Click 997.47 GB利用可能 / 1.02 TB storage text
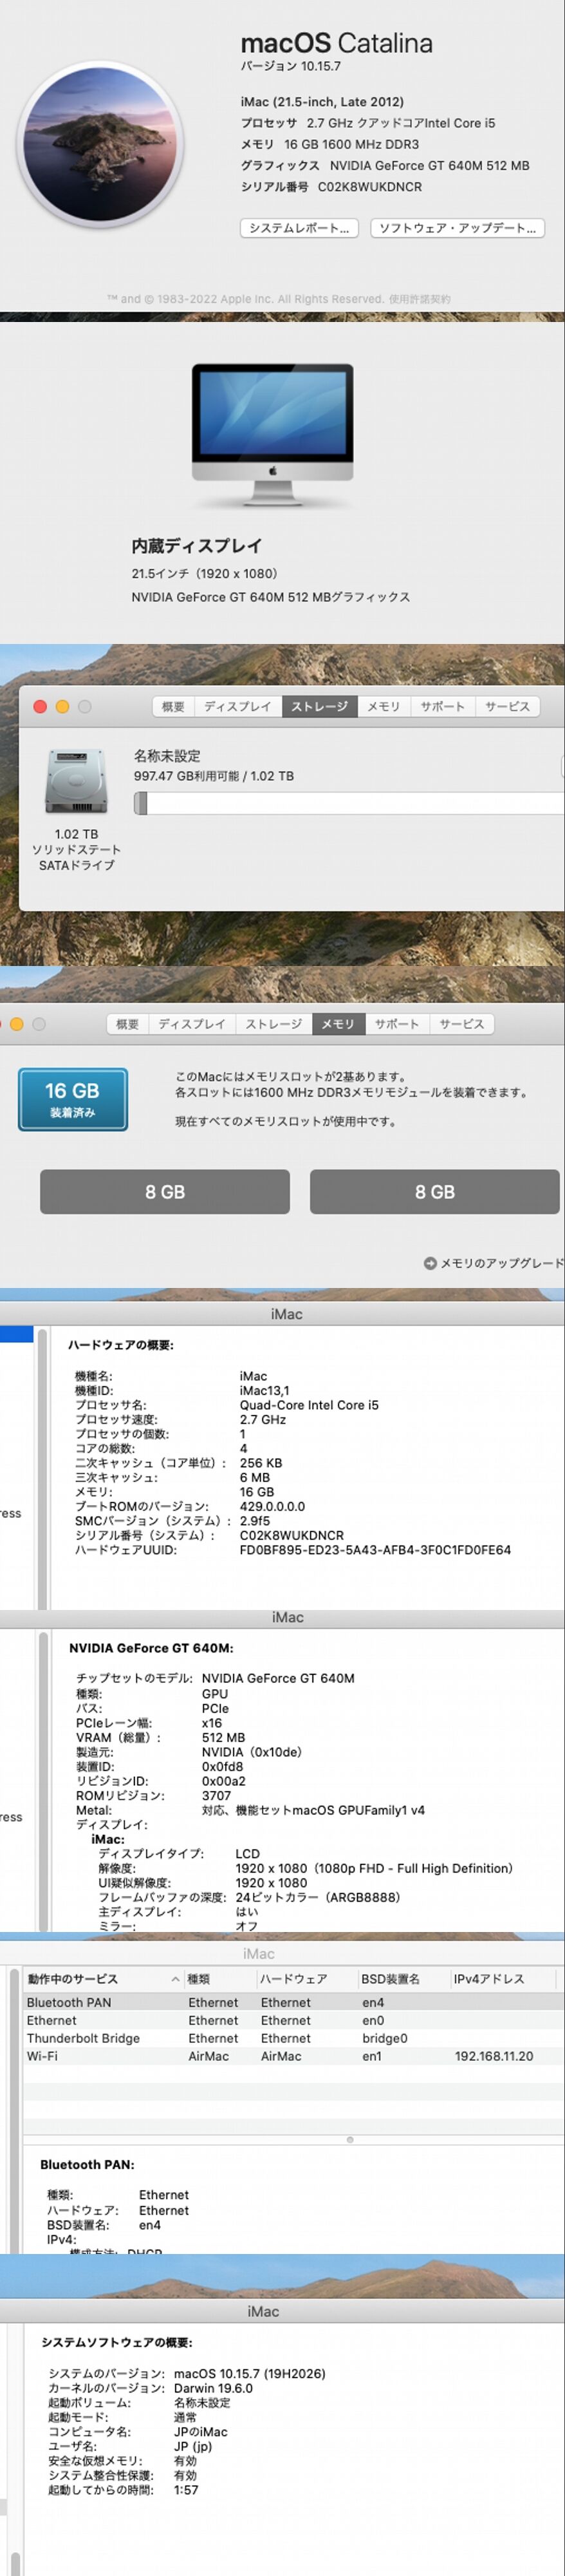Screen dimensions: 565x2576 point(214,776)
